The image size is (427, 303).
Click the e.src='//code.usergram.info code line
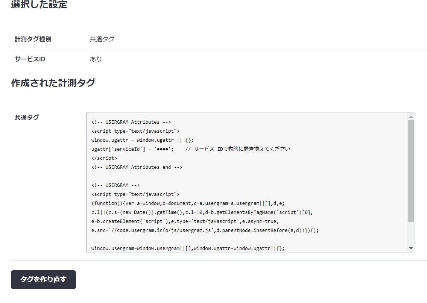(x=205, y=230)
